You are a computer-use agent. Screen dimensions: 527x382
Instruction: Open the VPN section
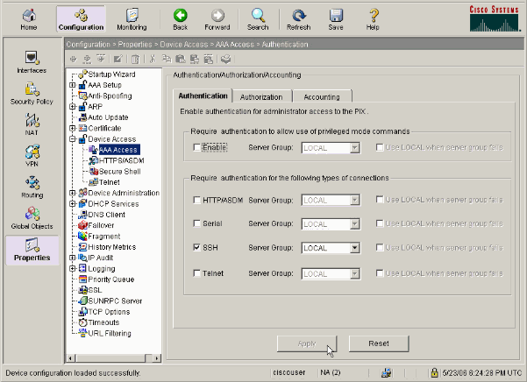(x=32, y=156)
